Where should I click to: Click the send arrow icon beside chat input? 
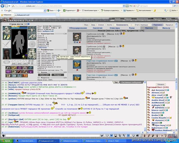tap(102, 136)
